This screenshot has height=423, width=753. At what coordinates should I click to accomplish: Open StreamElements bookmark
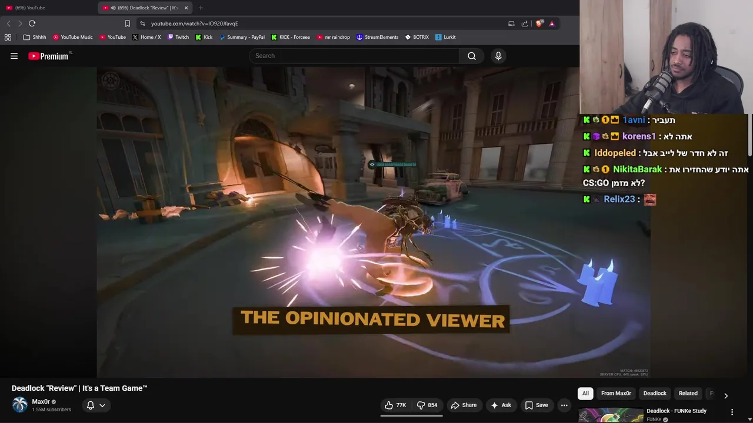tap(378, 37)
